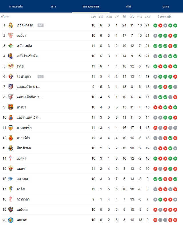Switch to the ข่าว tab
Screen dimensions: 183x228
[x=53, y=6]
